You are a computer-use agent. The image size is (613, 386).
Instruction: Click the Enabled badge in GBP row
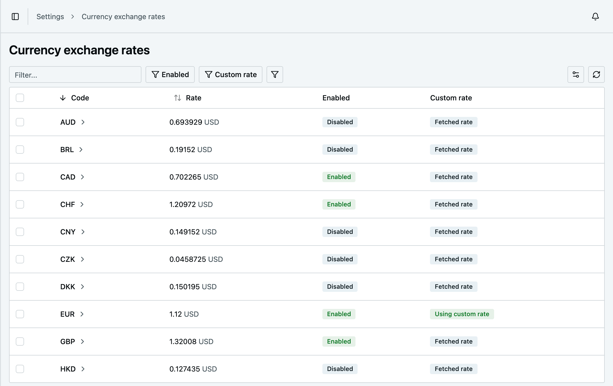[x=339, y=342]
